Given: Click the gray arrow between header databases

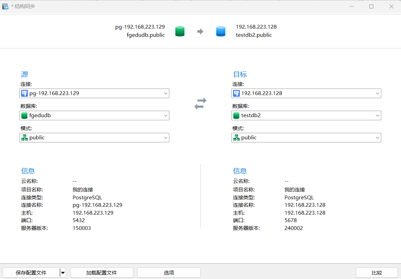Looking at the screenshot, I should click(200, 32).
